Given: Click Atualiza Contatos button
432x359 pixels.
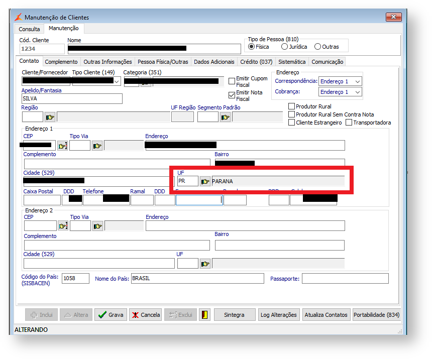Looking at the screenshot, I should coord(326,315).
